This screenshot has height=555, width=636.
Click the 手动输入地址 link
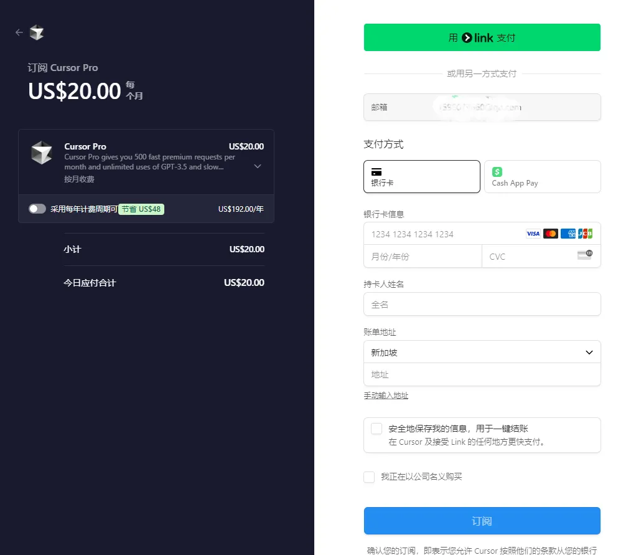[386, 396]
